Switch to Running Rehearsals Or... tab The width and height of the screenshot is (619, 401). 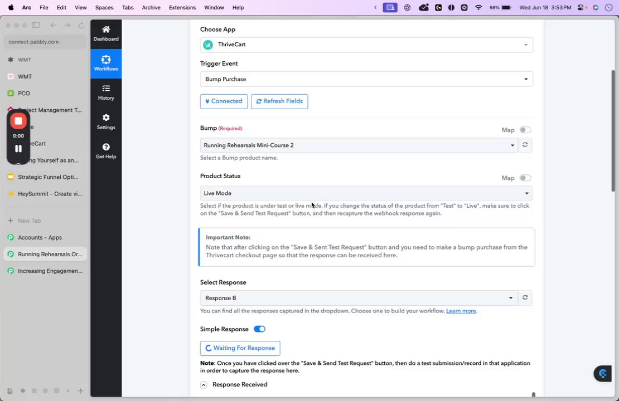[45, 255]
